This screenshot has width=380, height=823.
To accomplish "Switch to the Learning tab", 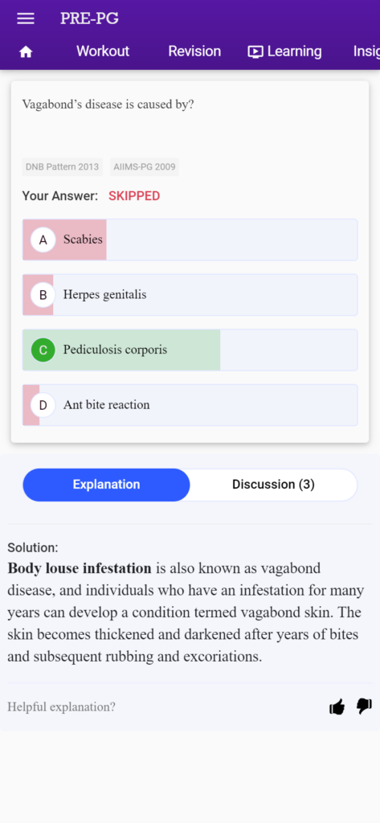I will [x=294, y=51].
